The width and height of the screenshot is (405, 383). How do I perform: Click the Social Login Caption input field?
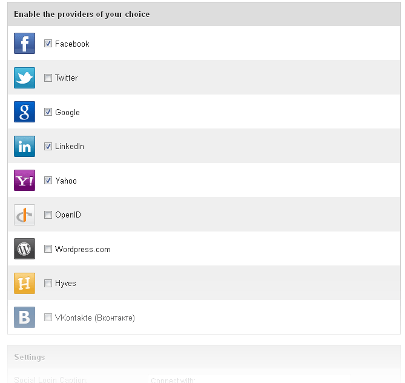248,379
